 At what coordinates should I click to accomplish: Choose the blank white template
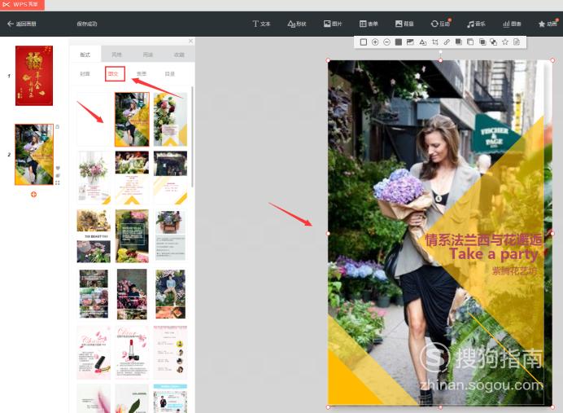[x=94, y=119]
